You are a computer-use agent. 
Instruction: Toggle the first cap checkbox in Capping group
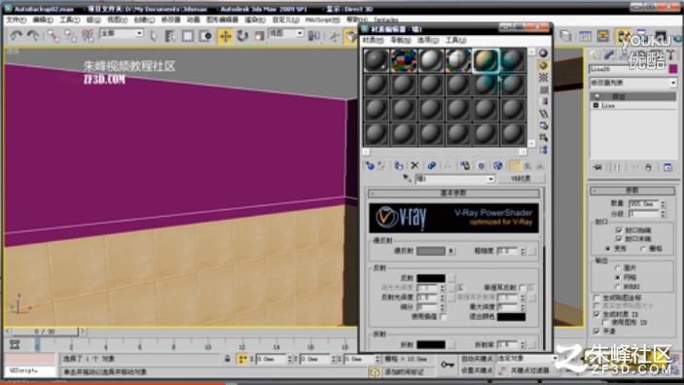click(619, 229)
